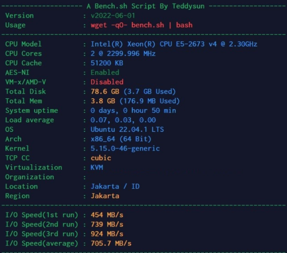Screen dimensions: 287x253
Task: Click the first run I/O speed 454 MB/s
Action: tap(107, 215)
